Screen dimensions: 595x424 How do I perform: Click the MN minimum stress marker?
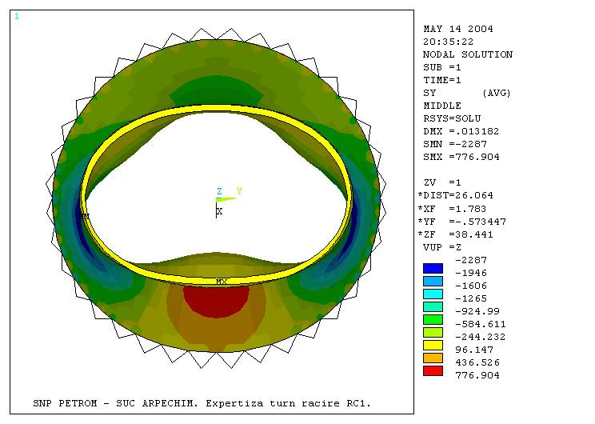coord(82,216)
